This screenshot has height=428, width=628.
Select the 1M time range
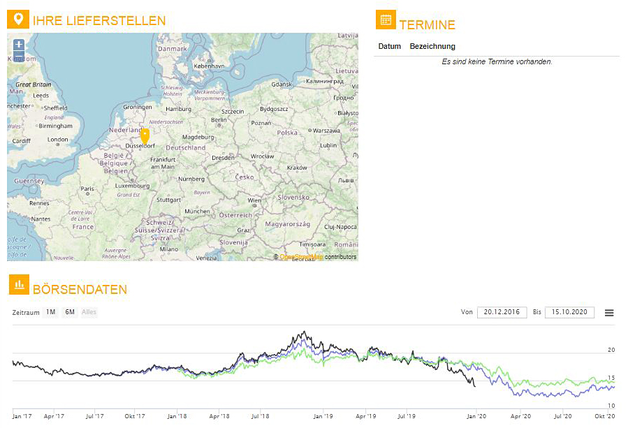click(x=51, y=312)
